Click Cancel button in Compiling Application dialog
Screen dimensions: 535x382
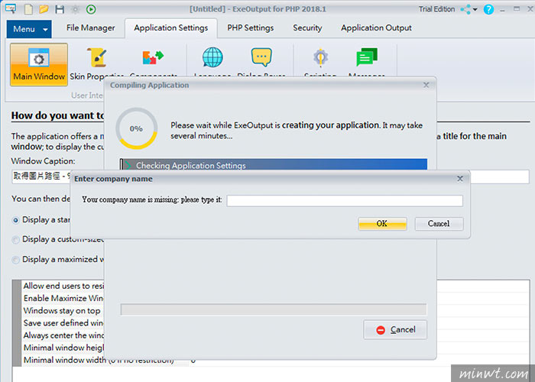point(395,329)
